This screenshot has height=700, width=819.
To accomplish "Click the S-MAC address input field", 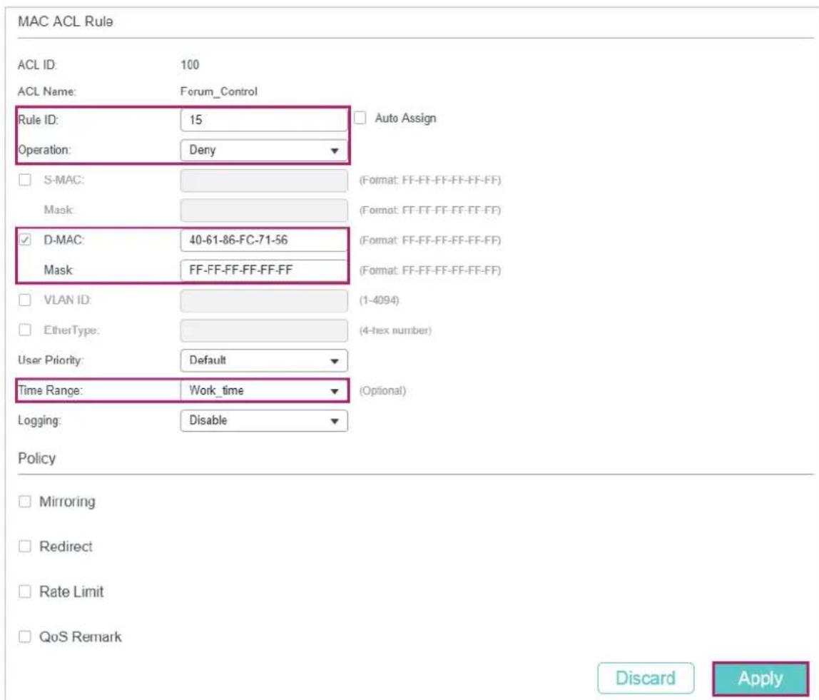I will [x=264, y=181].
